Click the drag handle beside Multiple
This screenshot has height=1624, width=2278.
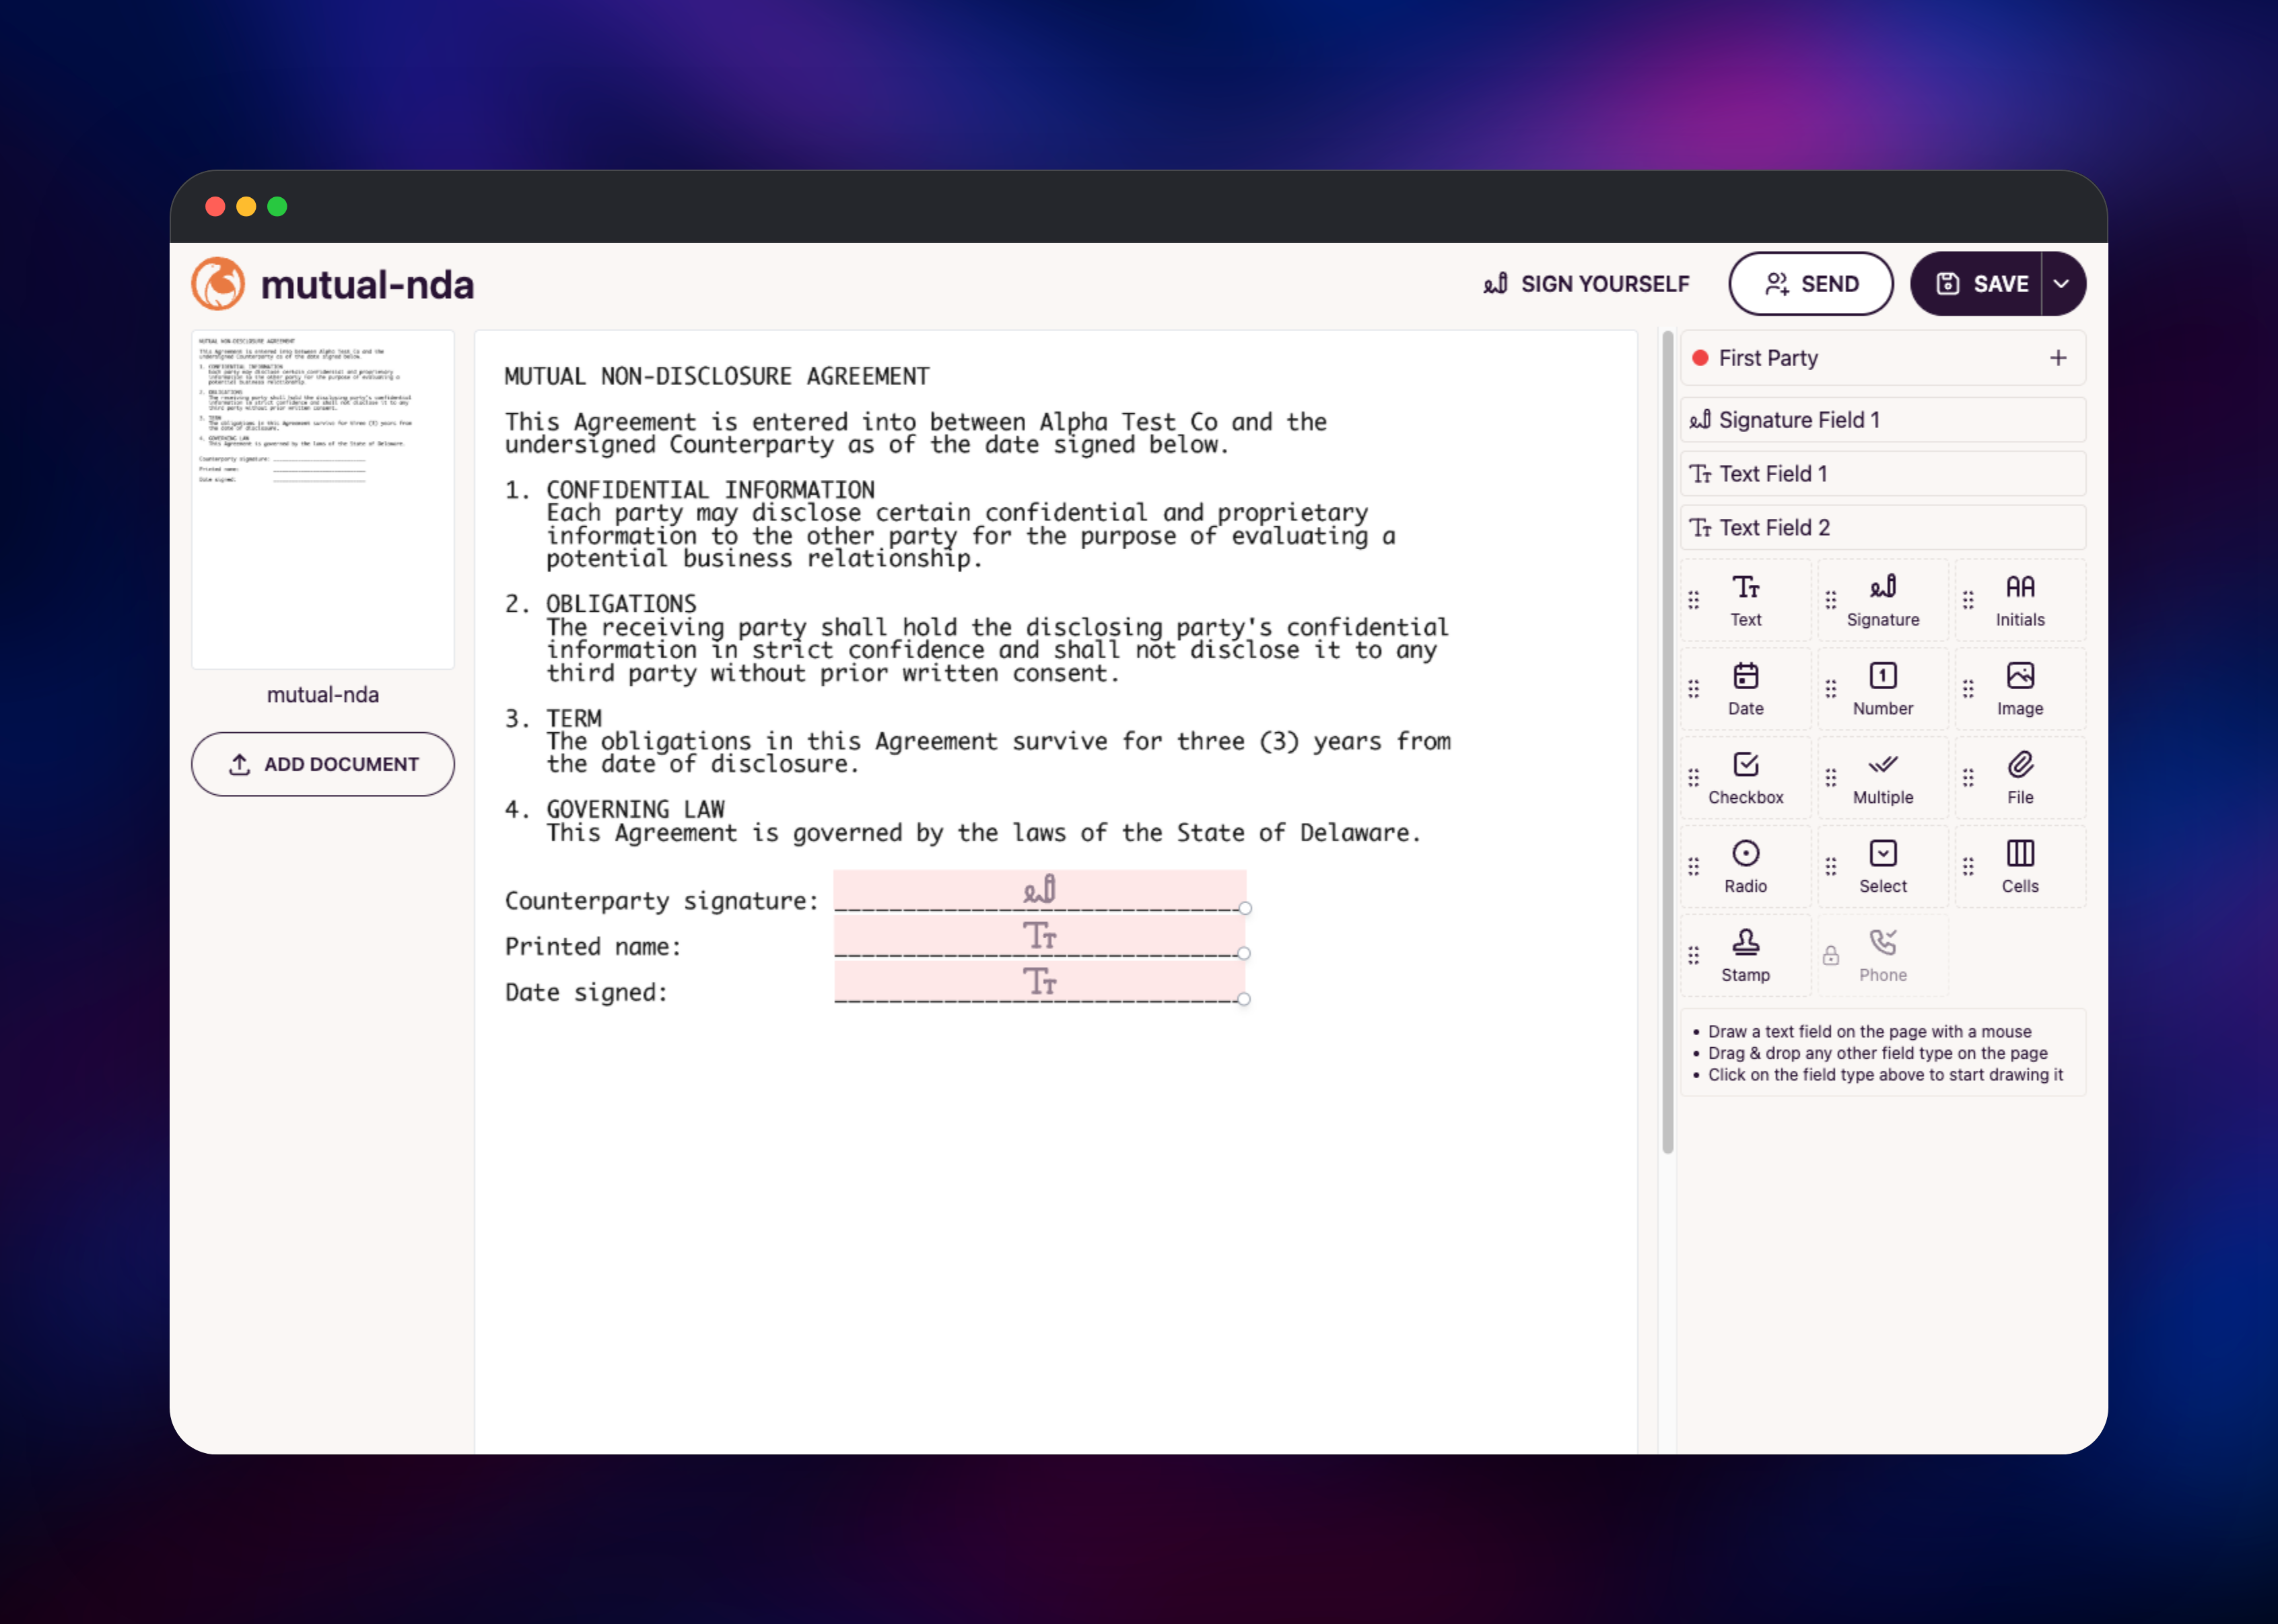1830,778
